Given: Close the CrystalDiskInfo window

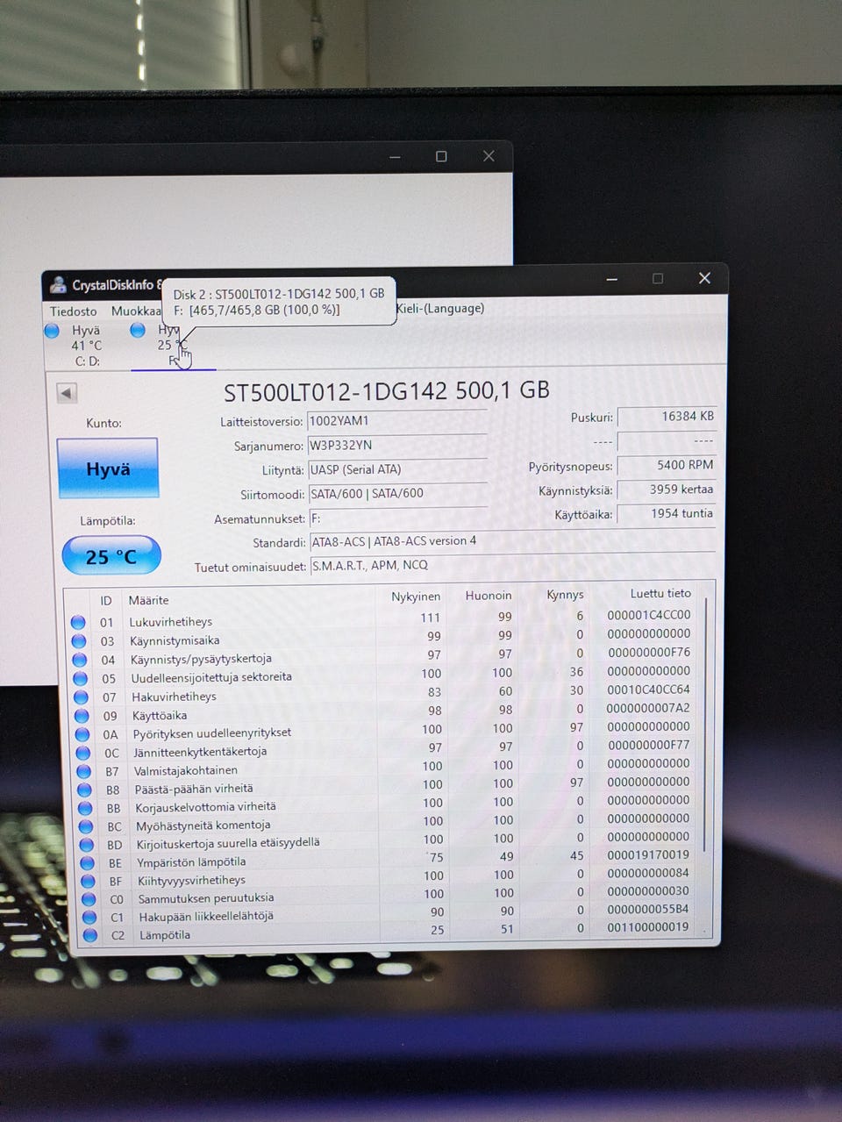Looking at the screenshot, I should point(704,278).
